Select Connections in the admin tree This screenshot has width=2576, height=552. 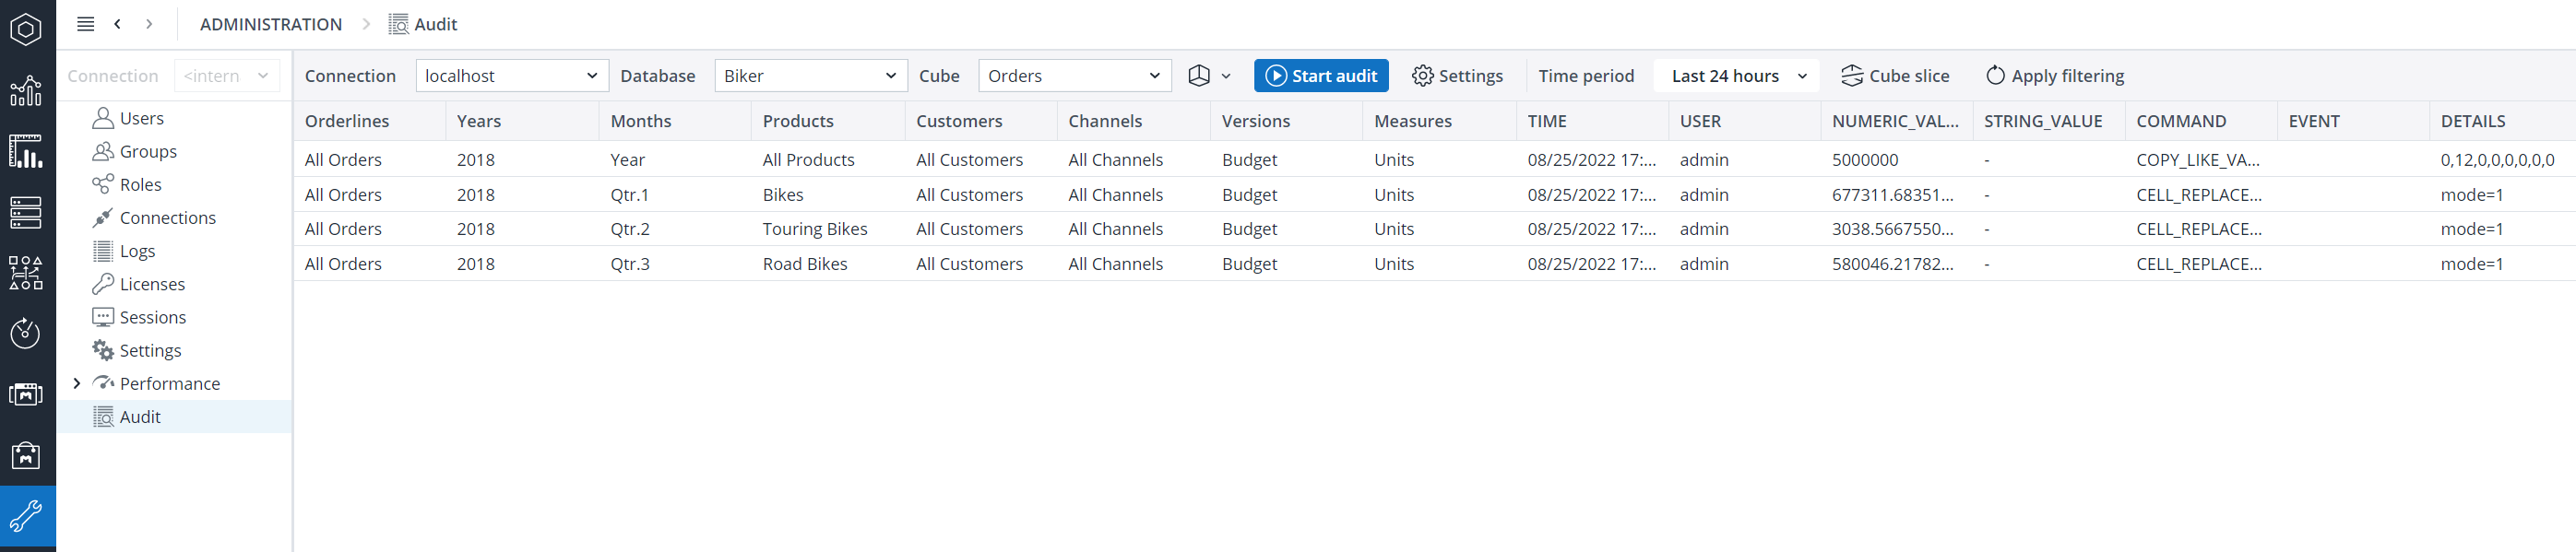(x=168, y=217)
